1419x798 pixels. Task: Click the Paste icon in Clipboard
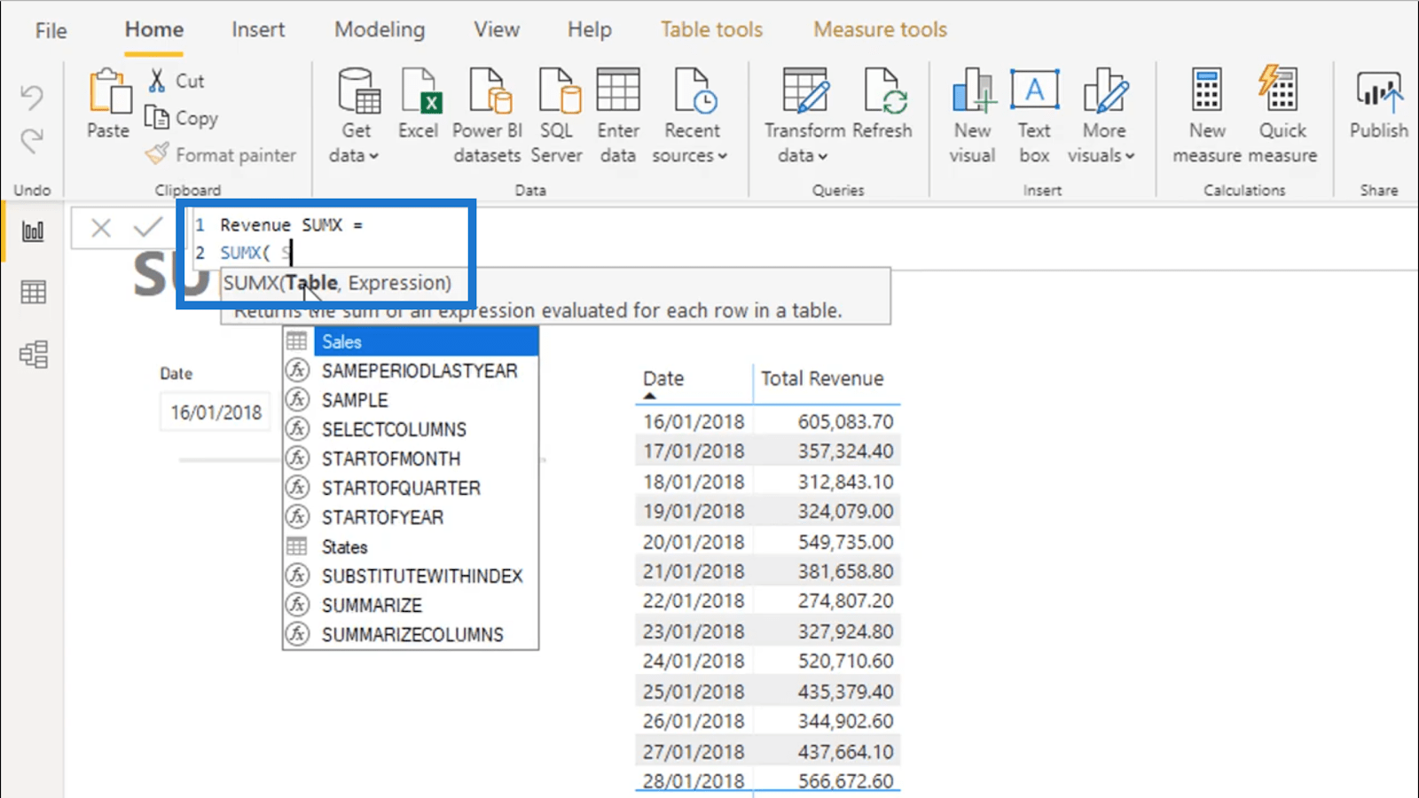pos(109,91)
